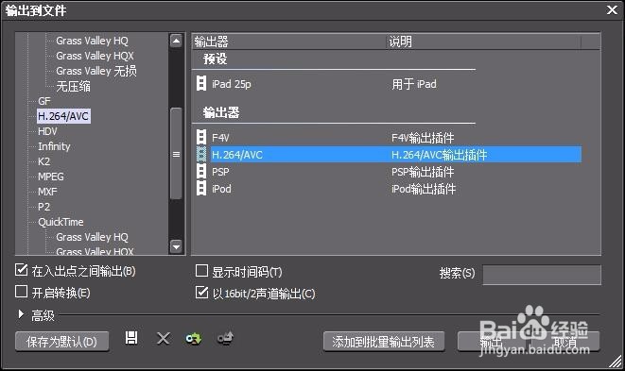This screenshot has width=625, height=371.
Task: Click the import preset icon
Action: pyautogui.click(x=194, y=339)
